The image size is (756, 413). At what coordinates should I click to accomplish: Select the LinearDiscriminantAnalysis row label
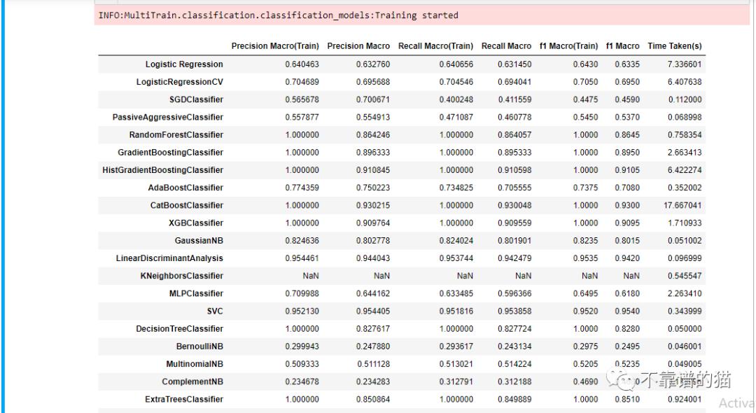click(169, 258)
